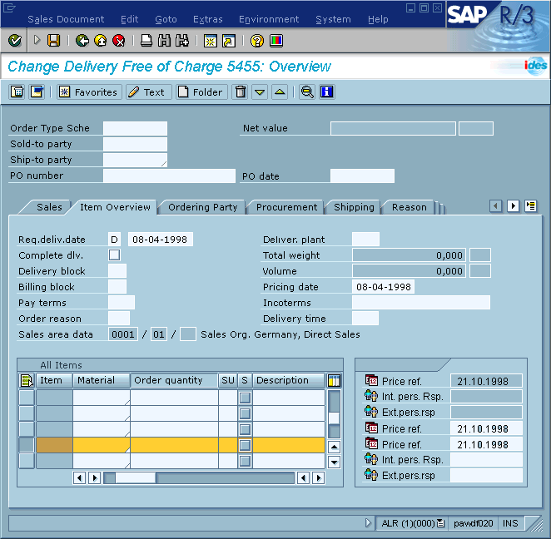This screenshot has height=539, width=551.
Task: Click the Incoterms input field
Action: 421,302
